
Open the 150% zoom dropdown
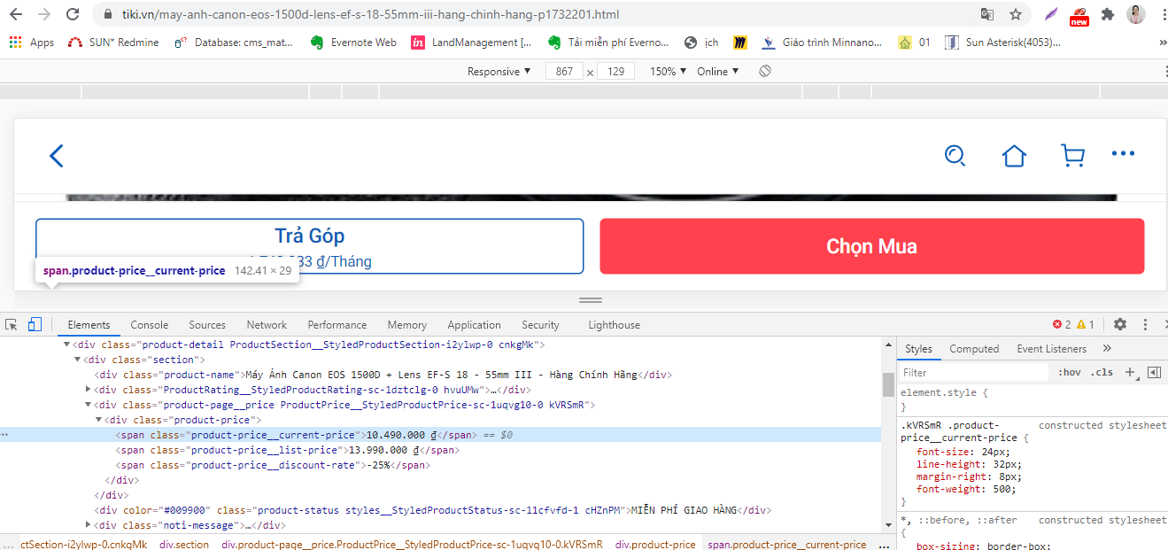669,71
